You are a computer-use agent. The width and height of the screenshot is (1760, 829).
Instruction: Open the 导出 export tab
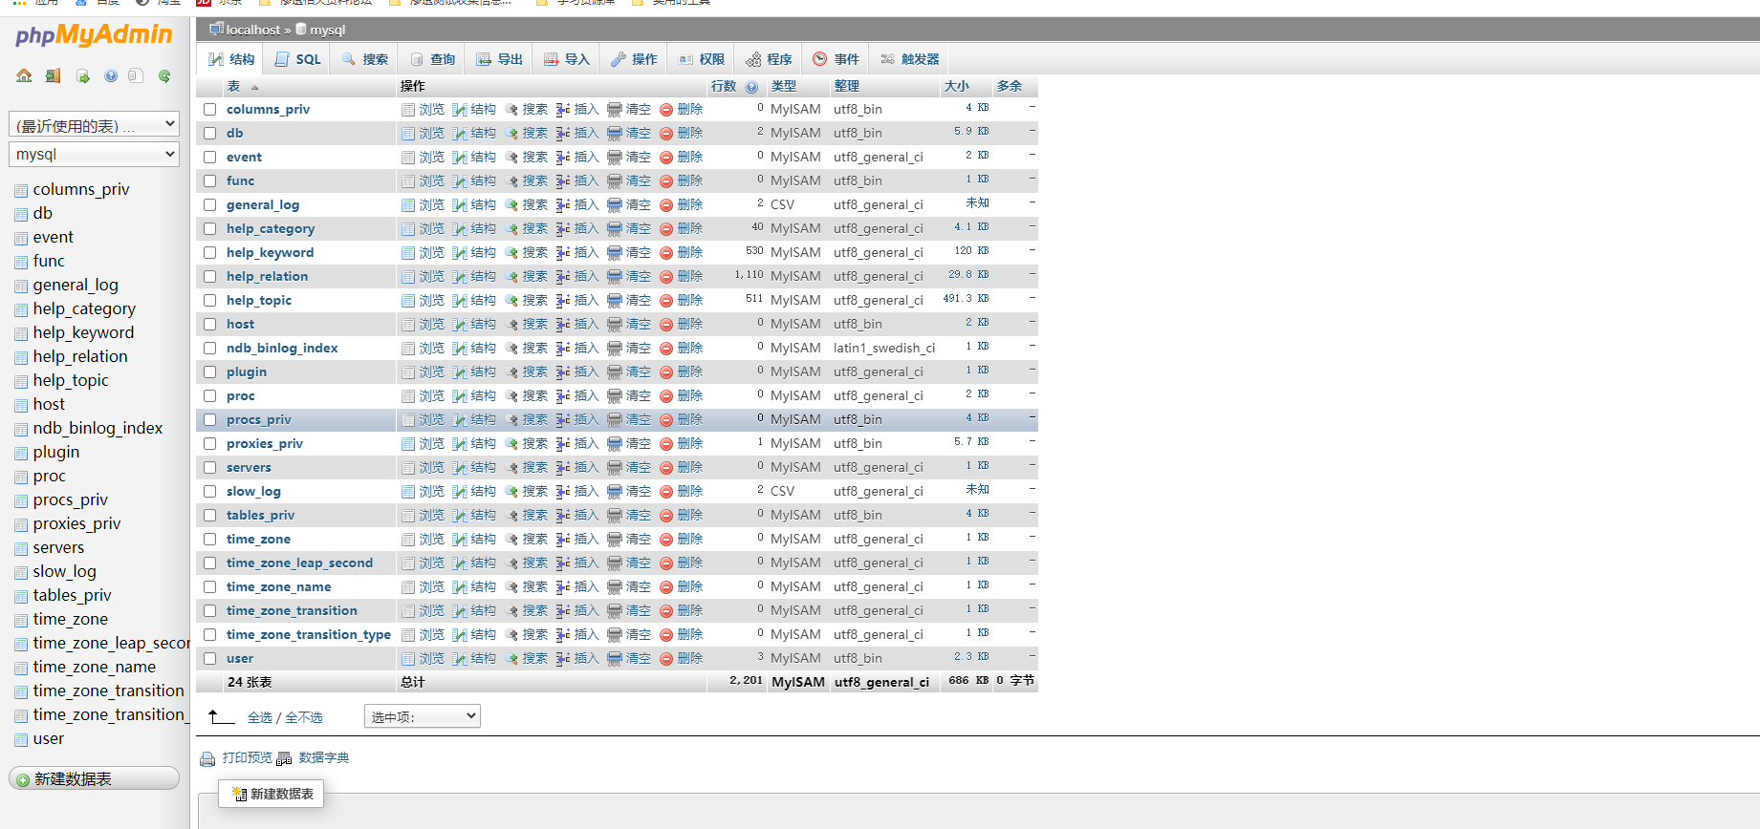[x=500, y=59]
